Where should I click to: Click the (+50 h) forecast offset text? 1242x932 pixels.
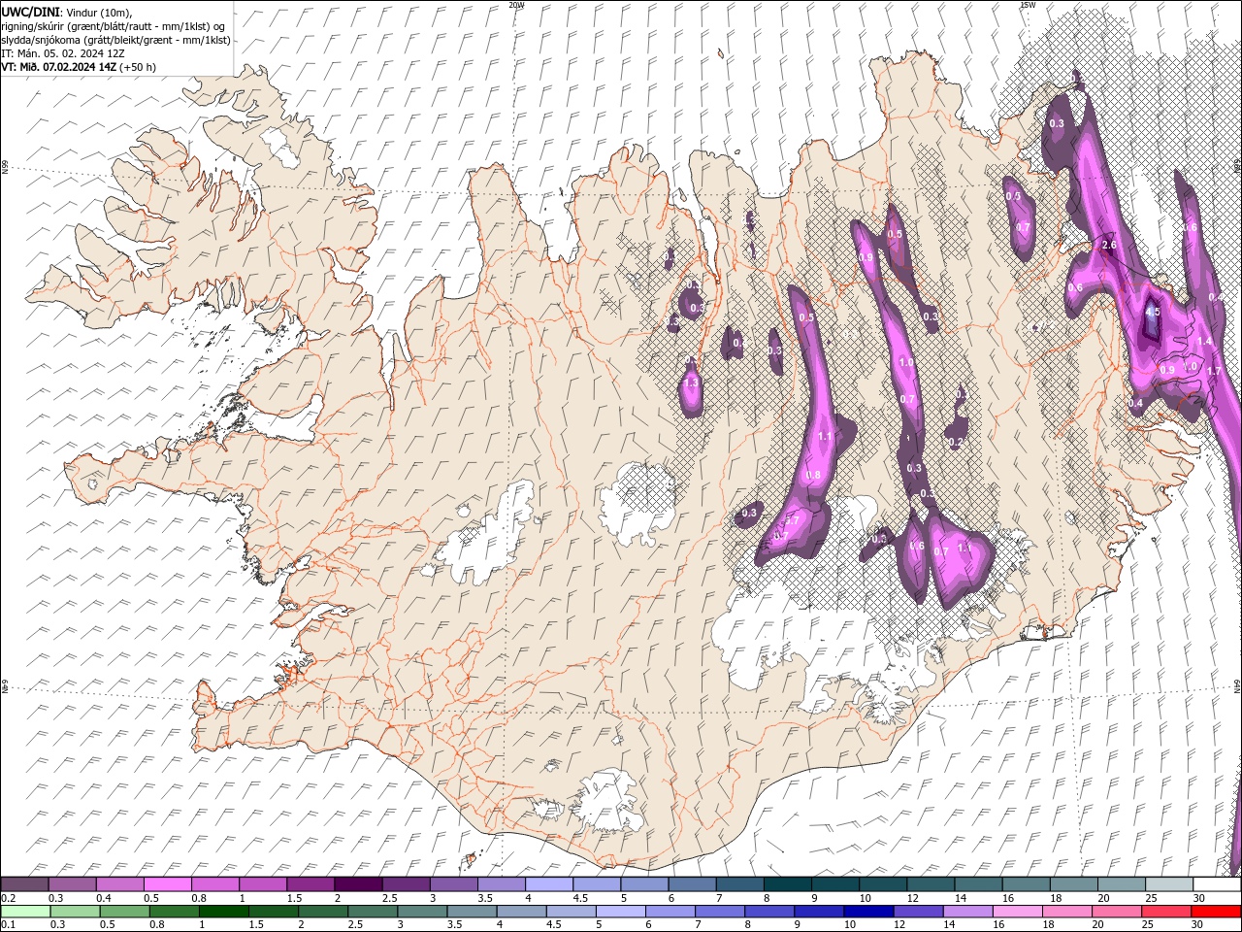pos(138,67)
